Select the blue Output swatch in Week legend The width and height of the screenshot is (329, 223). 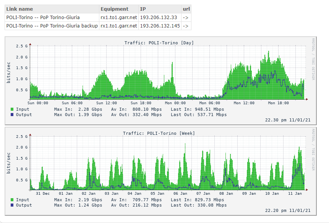tap(12, 205)
